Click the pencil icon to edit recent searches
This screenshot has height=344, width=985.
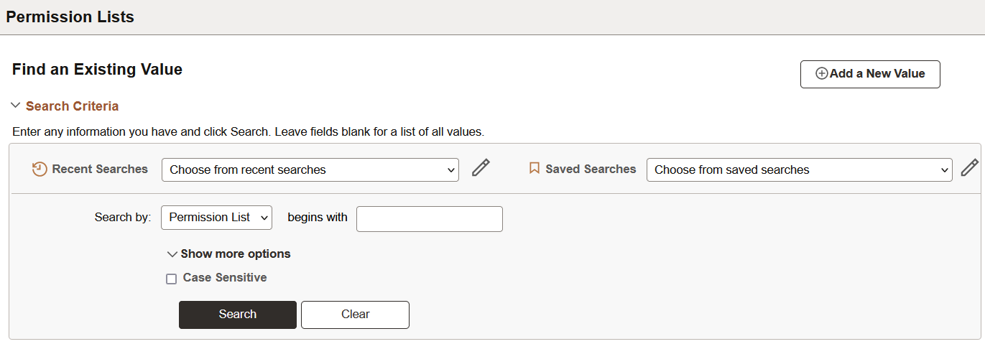coord(481,168)
